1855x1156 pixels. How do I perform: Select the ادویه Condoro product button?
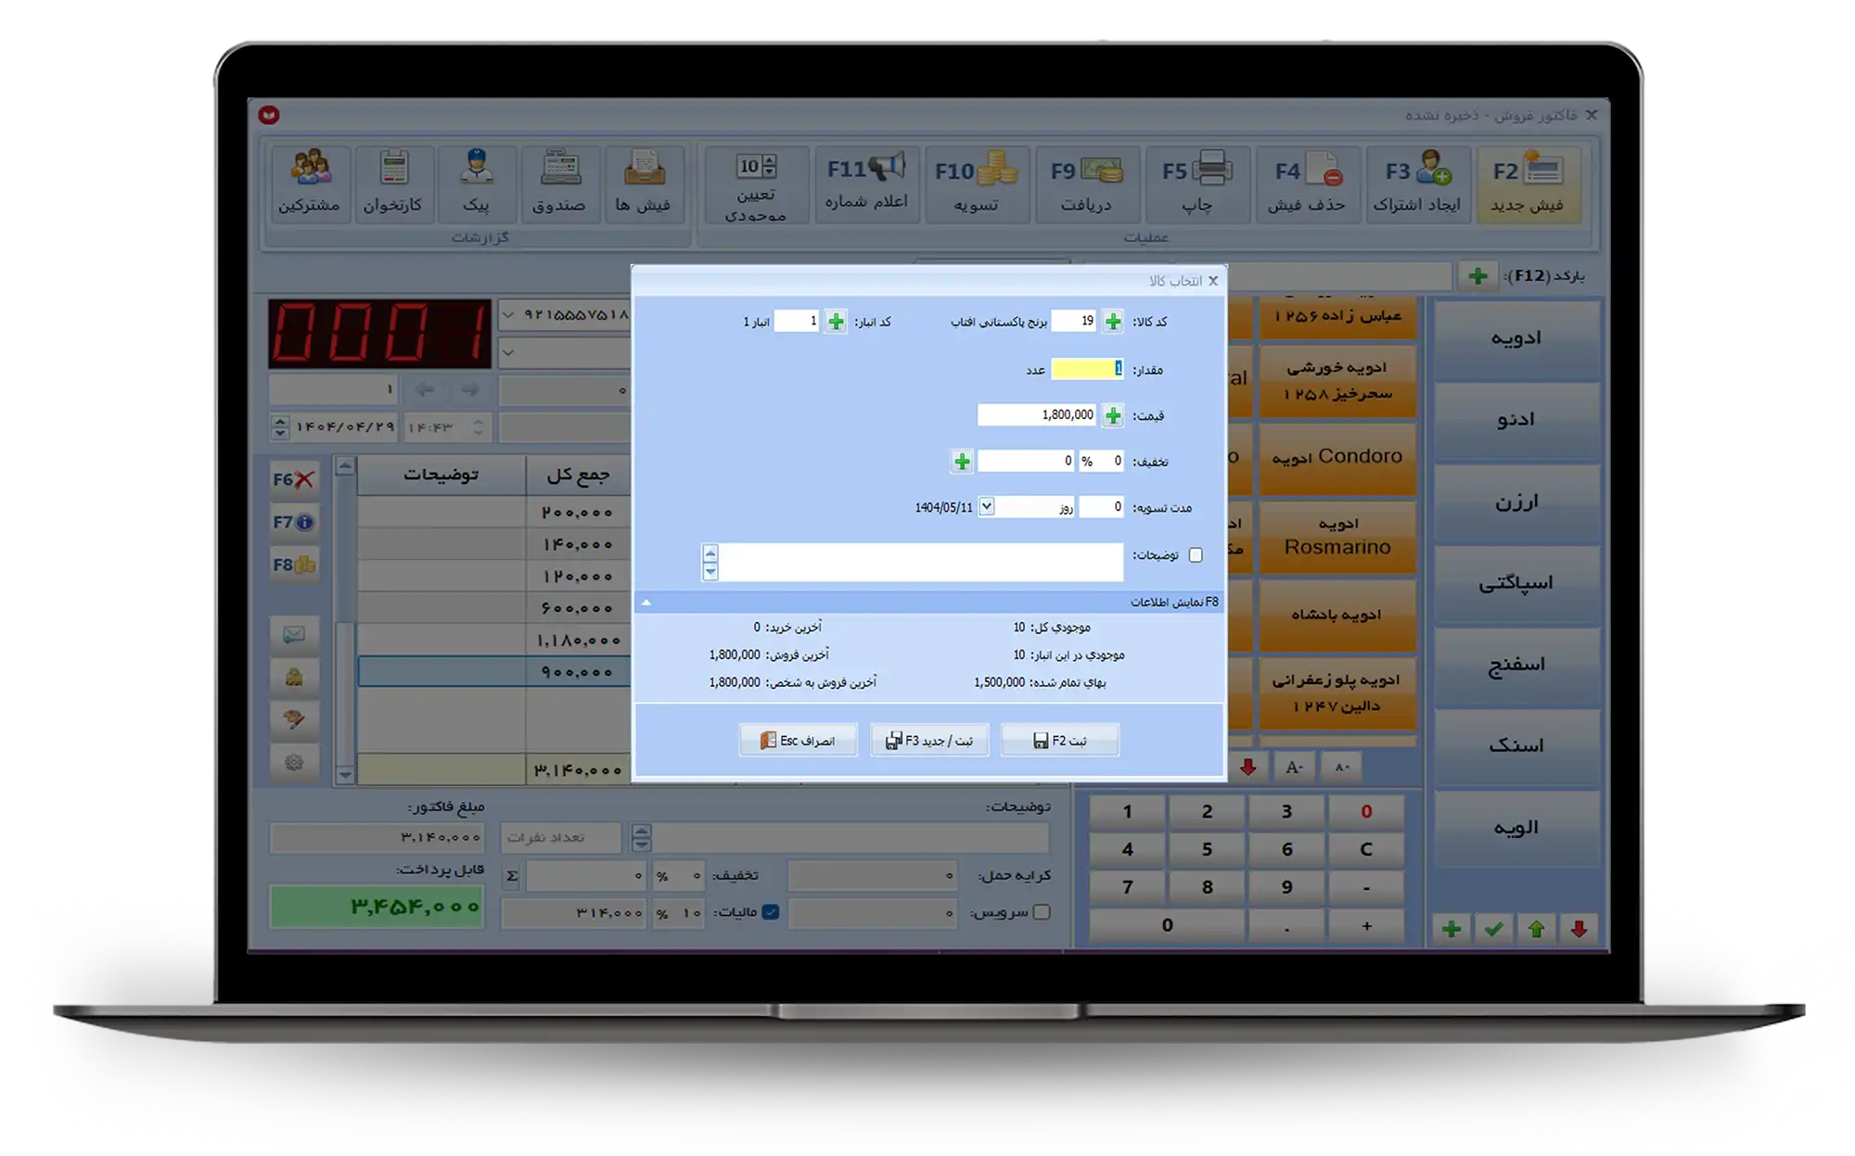pos(1337,457)
